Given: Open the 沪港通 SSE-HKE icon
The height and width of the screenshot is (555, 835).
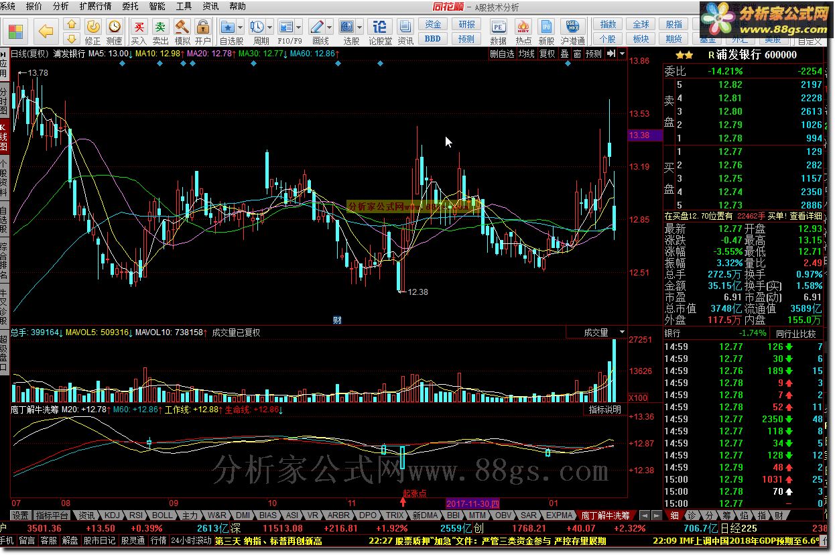Looking at the screenshot, I should click(573, 32).
